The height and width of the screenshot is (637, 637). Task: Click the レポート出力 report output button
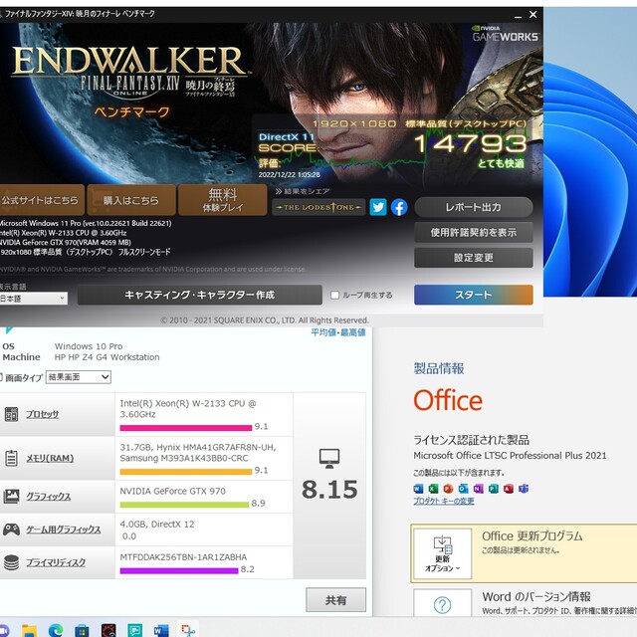474,207
